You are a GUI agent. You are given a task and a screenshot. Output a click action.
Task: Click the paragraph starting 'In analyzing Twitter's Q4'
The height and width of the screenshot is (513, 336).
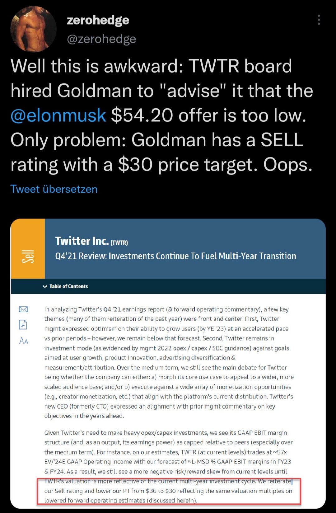[x=168, y=362]
